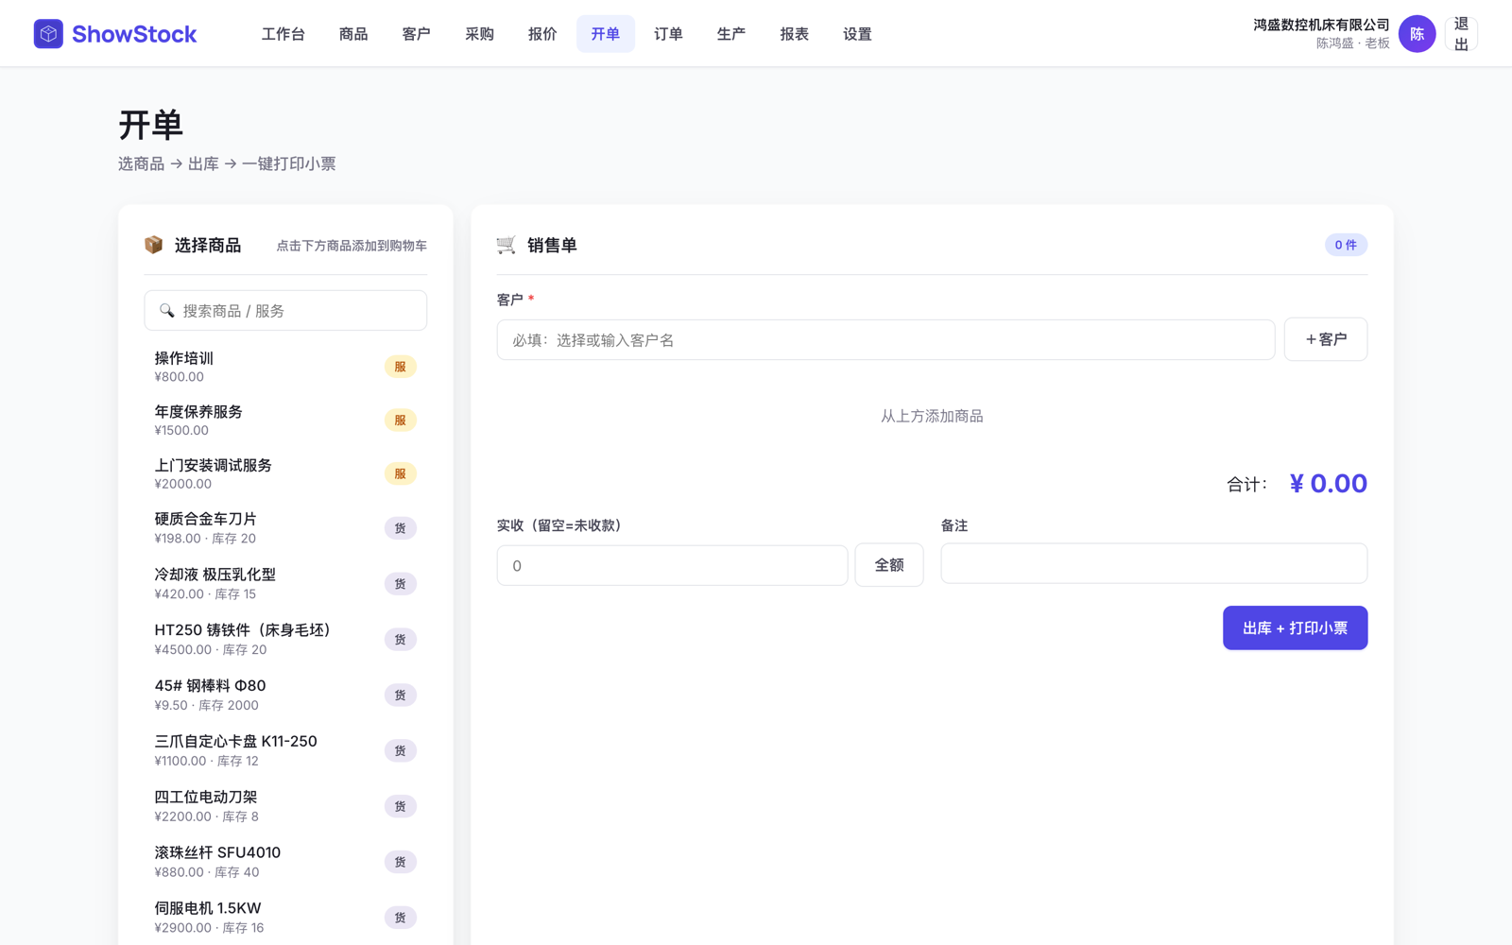The height and width of the screenshot is (945, 1512).
Task: Click the ¥800.00 price under 操作培训
Action: (x=180, y=377)
